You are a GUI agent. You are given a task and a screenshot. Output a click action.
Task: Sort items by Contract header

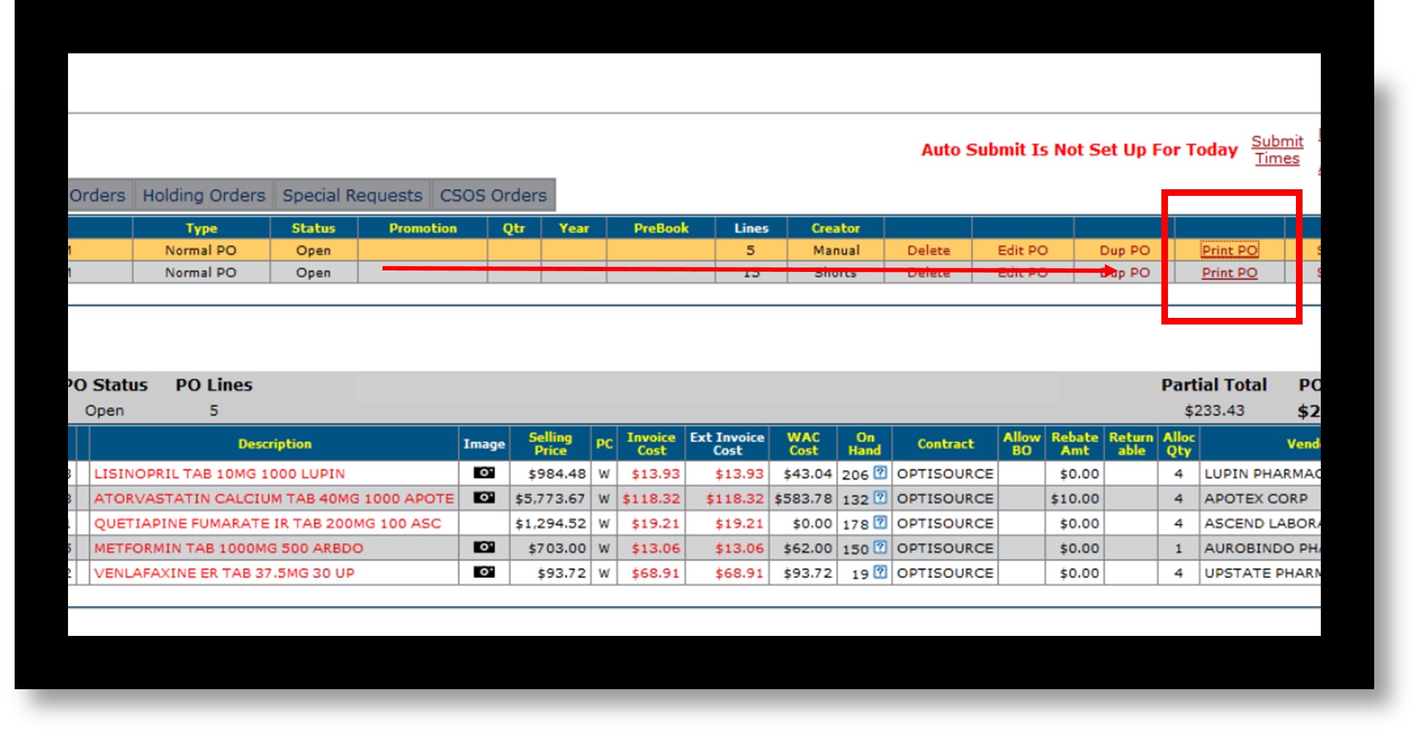tap(945, 444)
